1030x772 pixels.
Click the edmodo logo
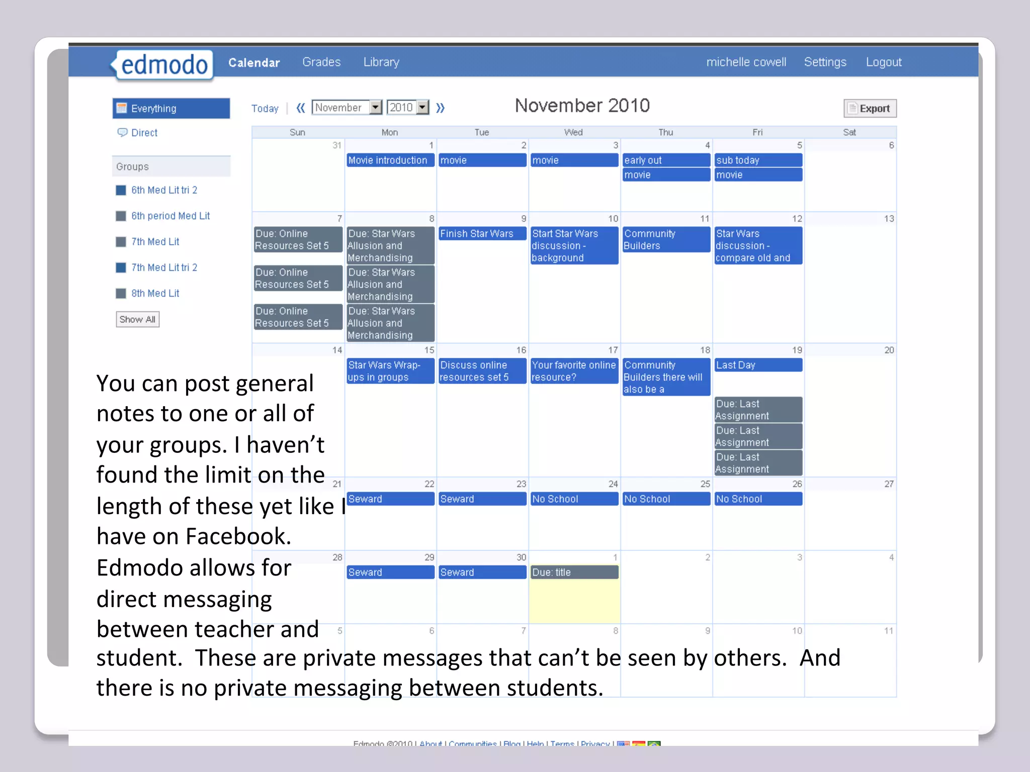163,65
